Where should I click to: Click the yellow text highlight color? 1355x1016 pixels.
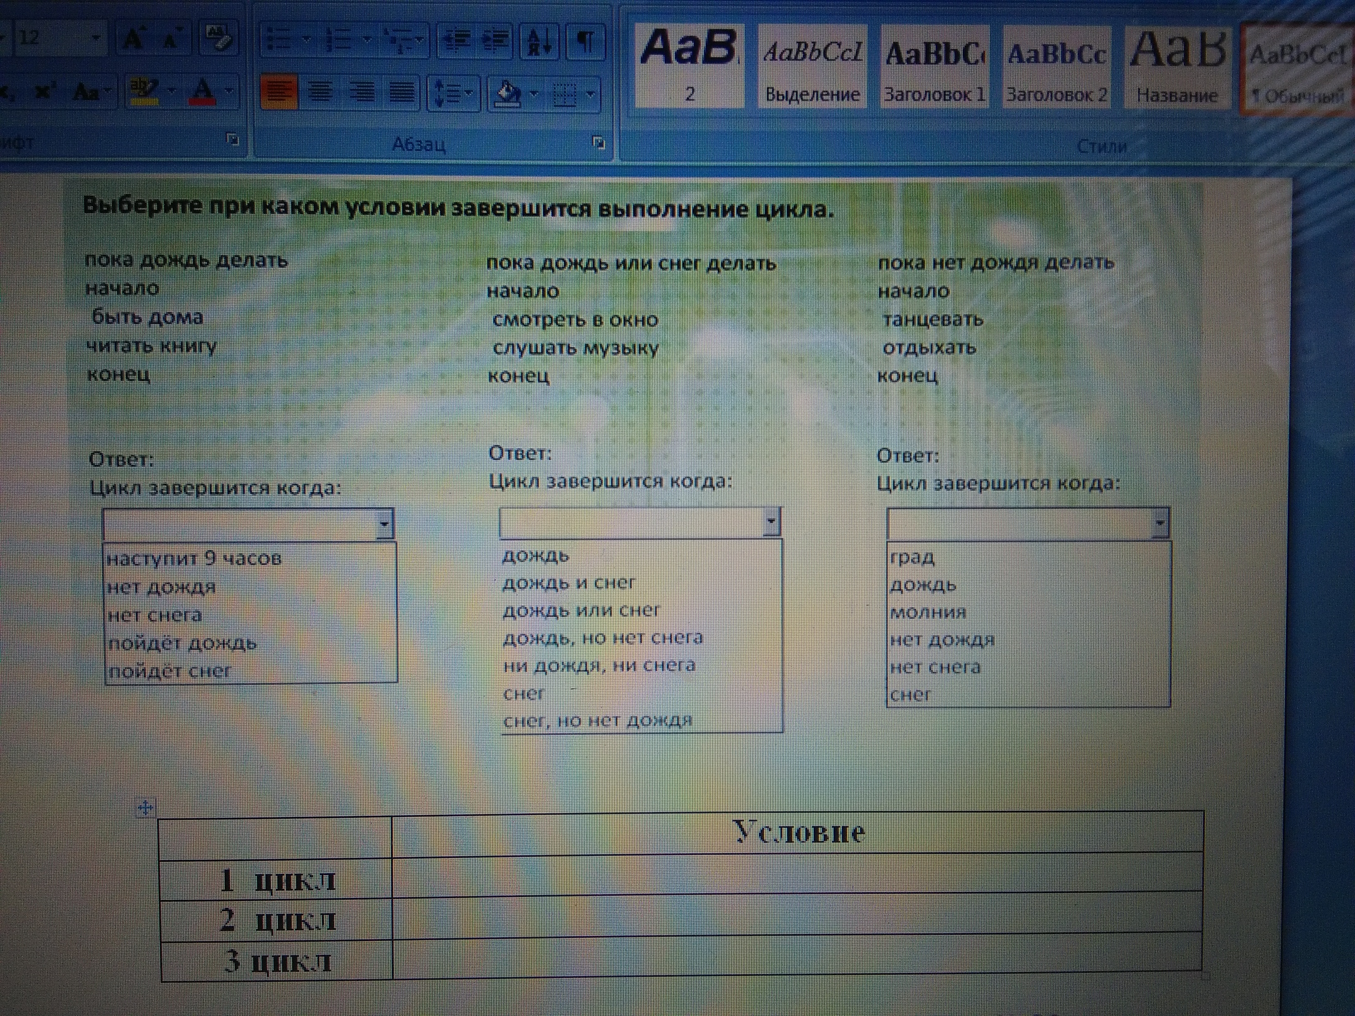point(144,91)
